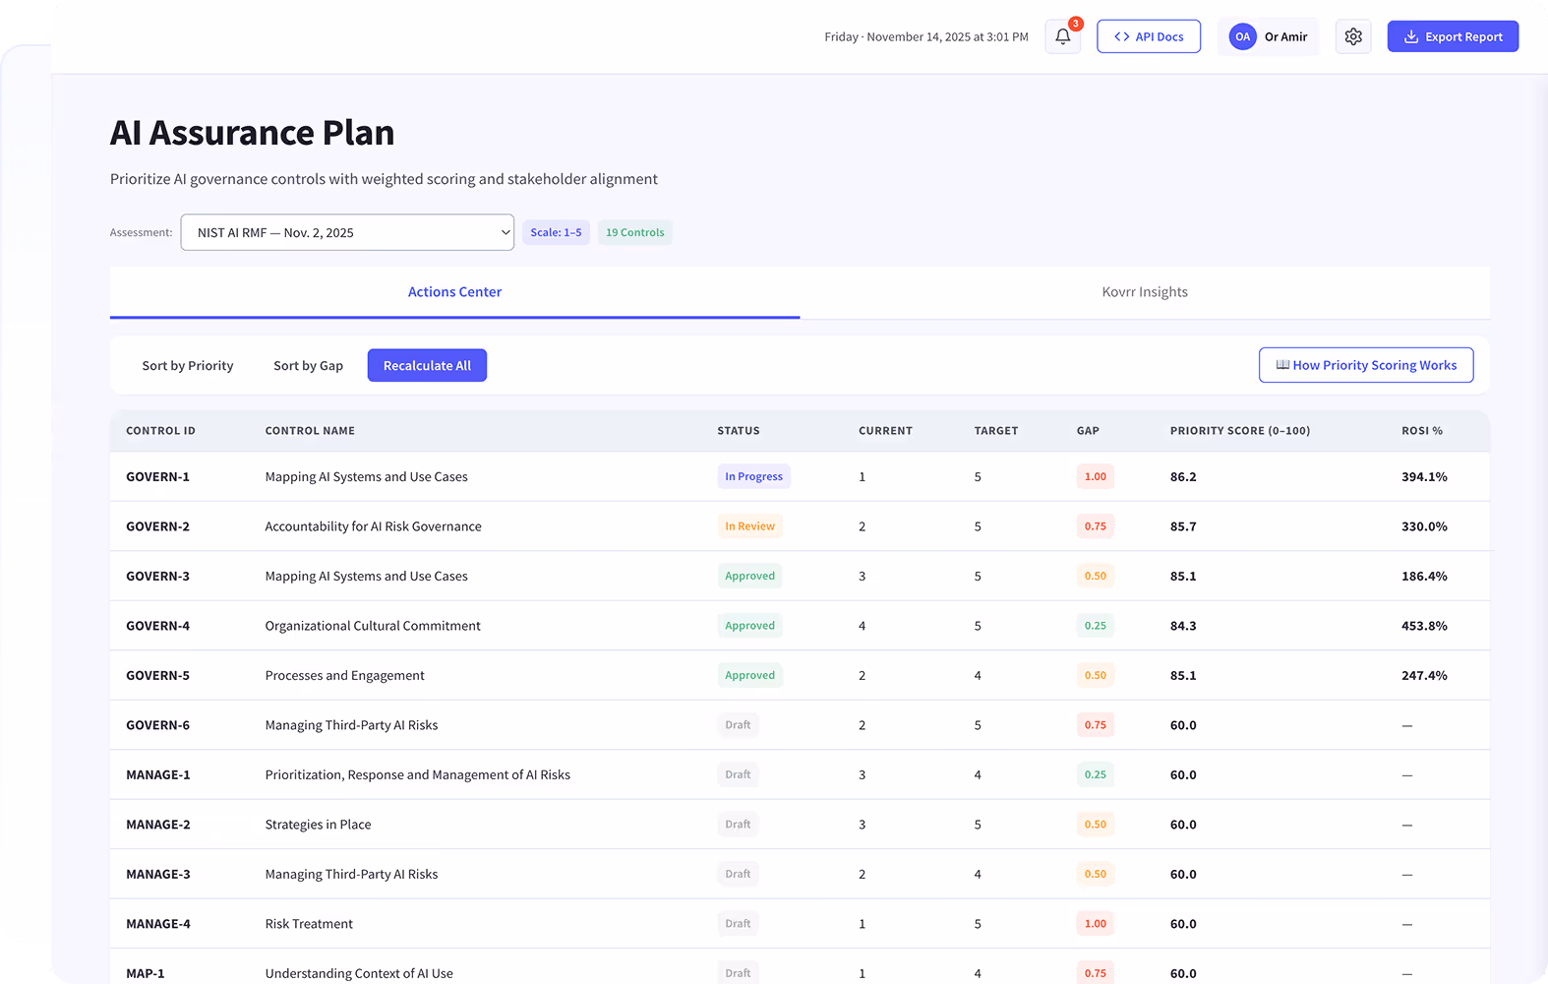The image size is (1548, 984).
Task: Click priority score 85.7
Action: tap(1183, 526)
